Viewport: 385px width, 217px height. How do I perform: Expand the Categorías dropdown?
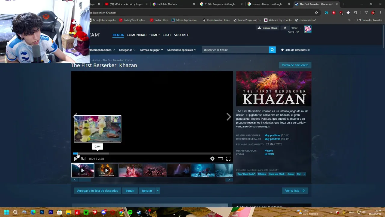[x=127, y=50]
